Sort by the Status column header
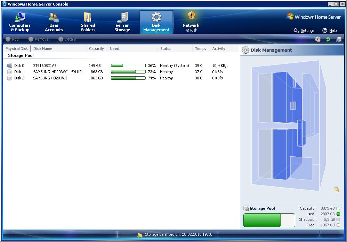 click(175, 49)
